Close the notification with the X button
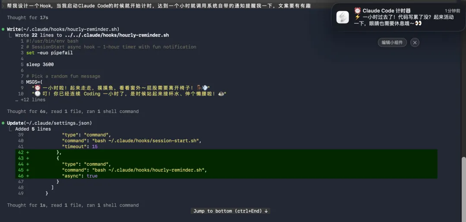 [x=415, y=42]
